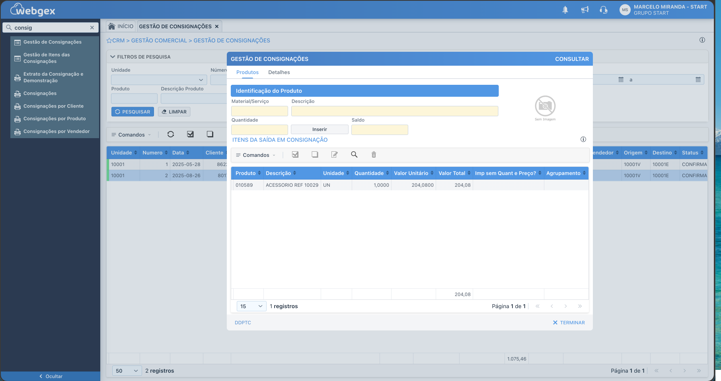Open Gestão de Consignações in sidebar
The width and height of the screenshot is (721, 381).
[52, 42]
